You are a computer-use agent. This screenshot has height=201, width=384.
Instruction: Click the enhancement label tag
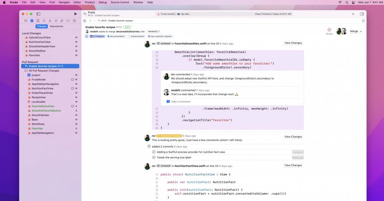click(x=136, y=36)
